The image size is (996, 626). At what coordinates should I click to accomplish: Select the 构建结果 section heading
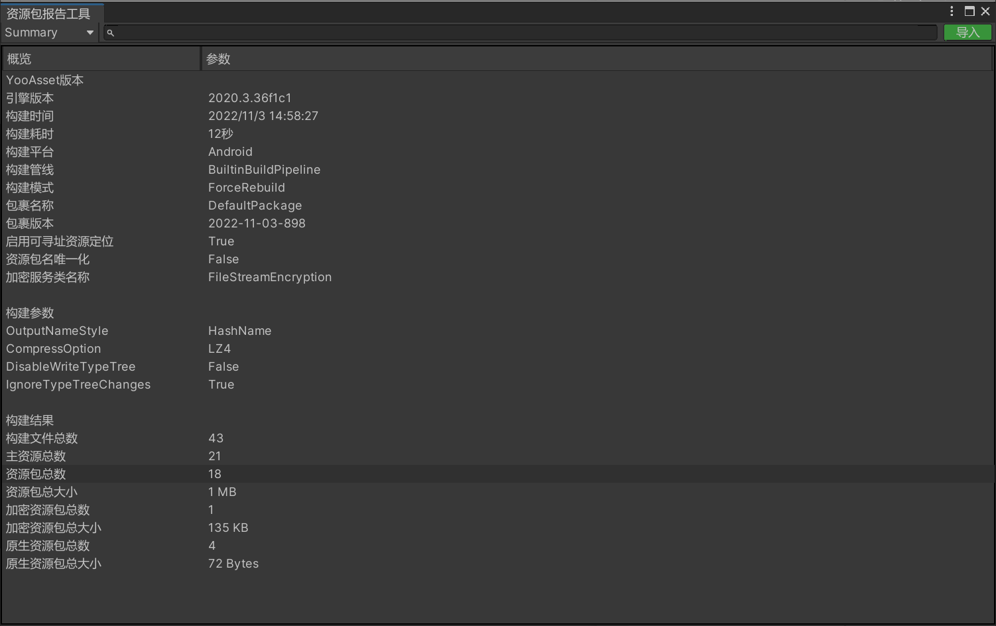pyautogui.click(x=30, y=420)
